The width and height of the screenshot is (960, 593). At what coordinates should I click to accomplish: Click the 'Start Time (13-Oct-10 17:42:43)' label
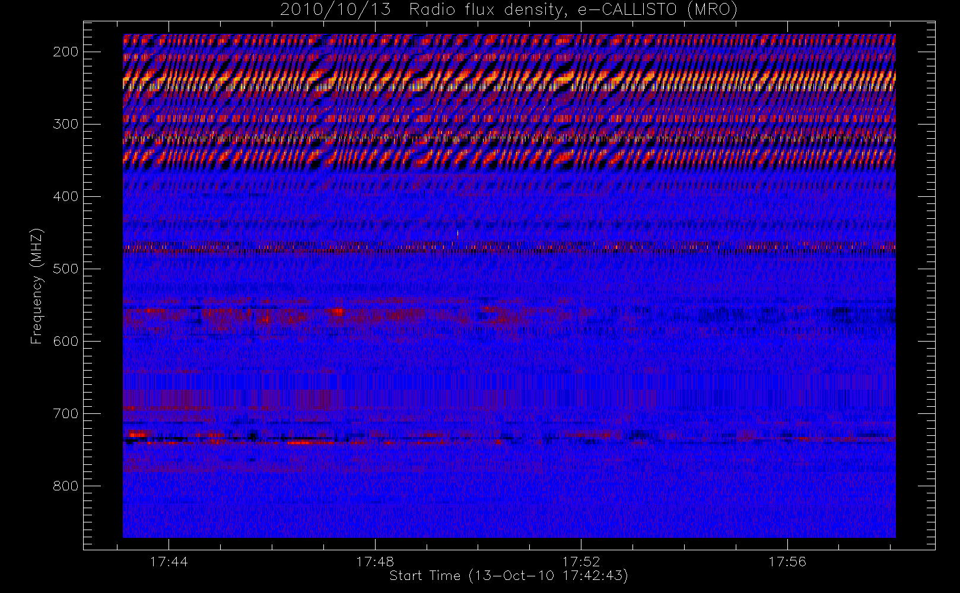(508, 576)
